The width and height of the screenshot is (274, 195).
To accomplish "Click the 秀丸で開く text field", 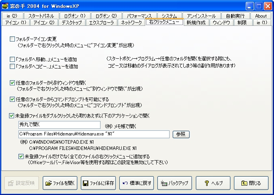I will [59, 125].
